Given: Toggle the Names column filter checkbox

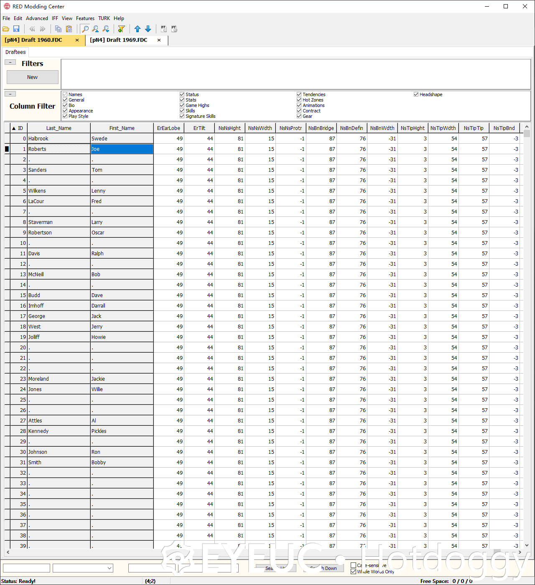Looking at the screenshot, I should pyautogui.click(x=65, y=94).
